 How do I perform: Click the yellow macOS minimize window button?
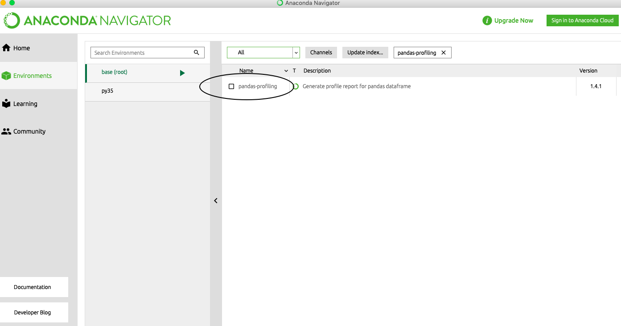point(3,2)
